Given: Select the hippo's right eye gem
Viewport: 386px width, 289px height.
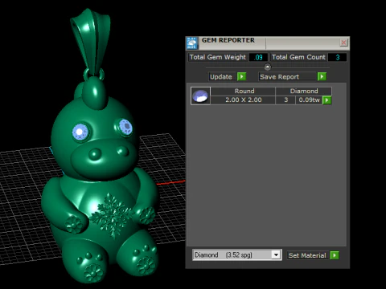Looking at the screenshot, I should click(125, 127).
